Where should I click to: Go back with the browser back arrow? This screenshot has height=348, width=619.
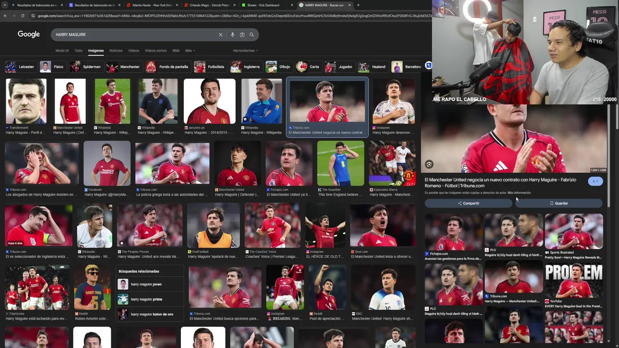pos(5,15)
